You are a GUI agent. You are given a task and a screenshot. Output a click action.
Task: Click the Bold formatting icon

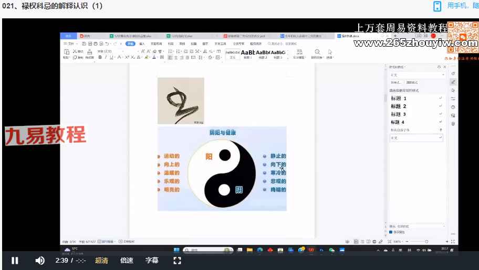pyautogui.click(x=100, y=57)
